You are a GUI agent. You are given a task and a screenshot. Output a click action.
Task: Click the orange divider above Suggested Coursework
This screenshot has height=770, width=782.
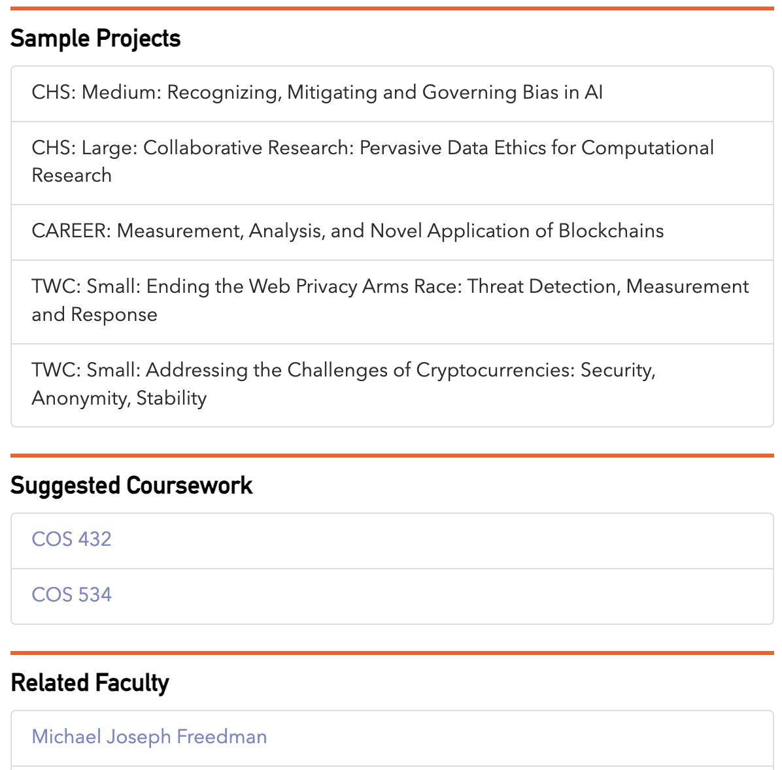392,456
